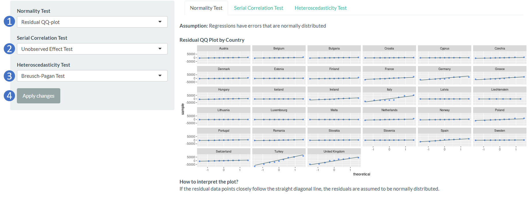Click the Residual QQ Plot by Country heading
Screen dimensions: 529x198
click(x=212, y=40)
